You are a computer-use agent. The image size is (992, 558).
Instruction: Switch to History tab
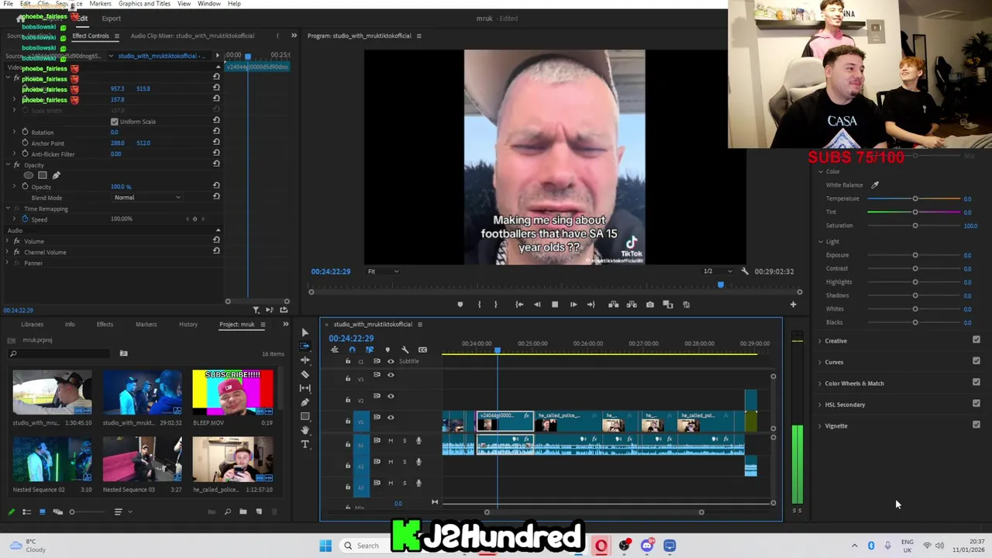pos(188,324)
